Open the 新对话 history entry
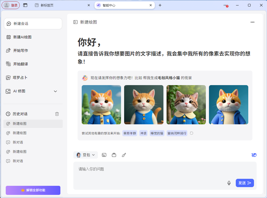The image size is (267, 198). pos(18,142)
